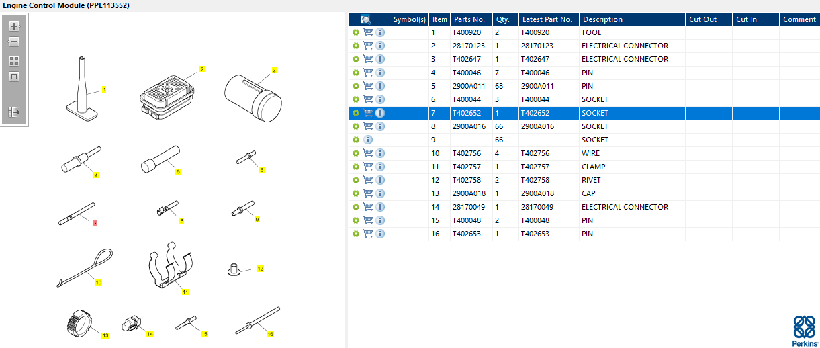Click the Cut Out column header

coord(709,19)
